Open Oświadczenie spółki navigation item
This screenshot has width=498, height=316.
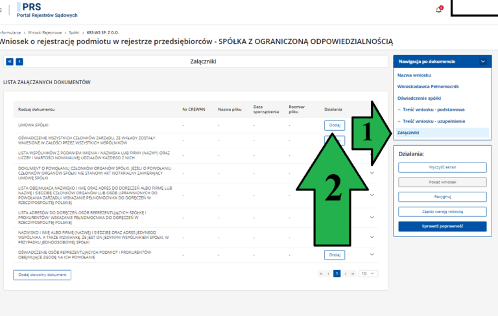click(419, 98)
